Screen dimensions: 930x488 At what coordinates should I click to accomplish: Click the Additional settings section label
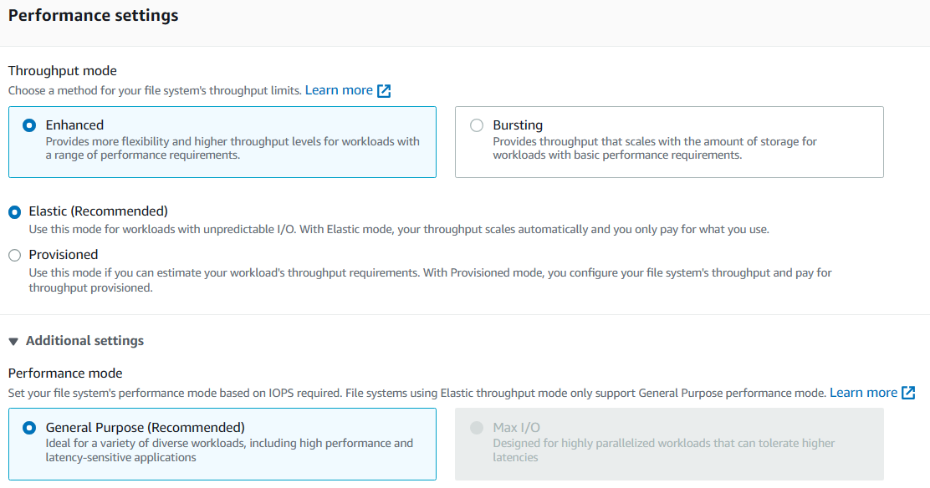(x=84, y=341)
